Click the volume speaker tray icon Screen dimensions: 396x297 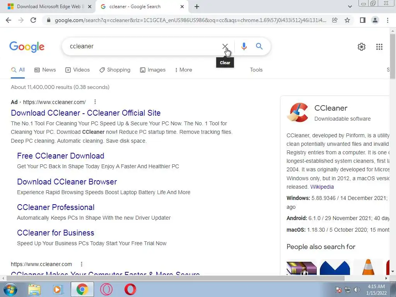[357, 290]
